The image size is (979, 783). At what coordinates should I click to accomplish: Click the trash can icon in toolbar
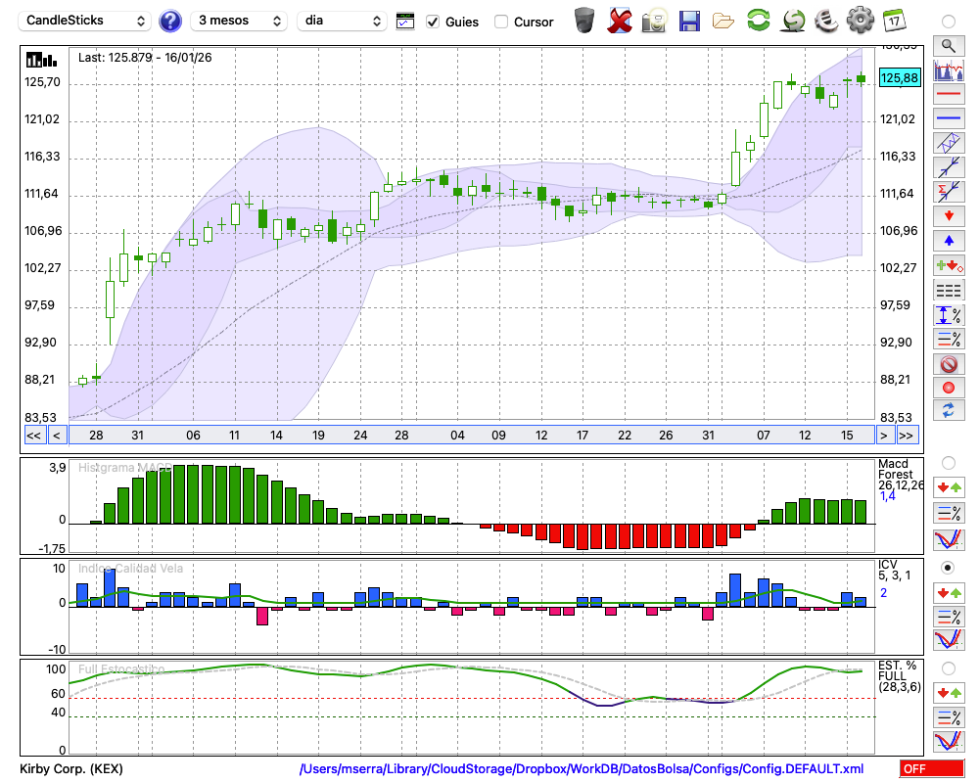point(584,20)
